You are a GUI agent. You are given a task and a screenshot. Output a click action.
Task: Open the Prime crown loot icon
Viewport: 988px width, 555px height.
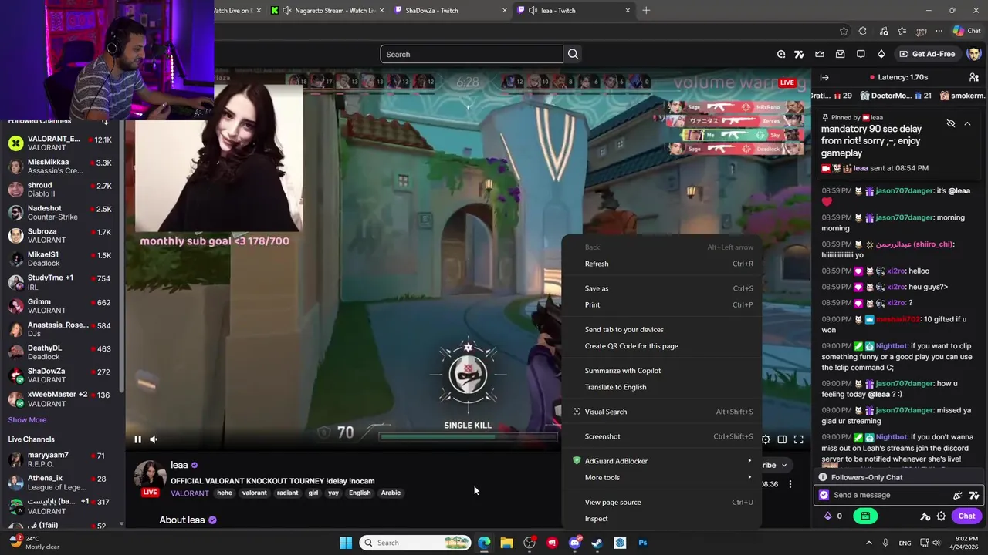tap(820, 54)
